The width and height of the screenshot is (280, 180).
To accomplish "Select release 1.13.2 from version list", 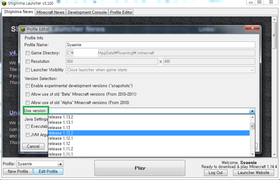I will 149,117.
